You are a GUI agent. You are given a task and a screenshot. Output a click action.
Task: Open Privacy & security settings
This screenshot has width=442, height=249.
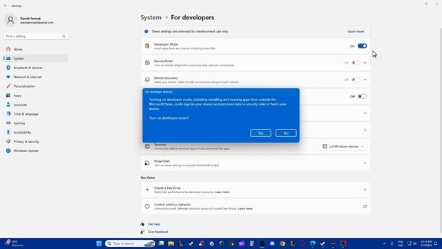36,141
